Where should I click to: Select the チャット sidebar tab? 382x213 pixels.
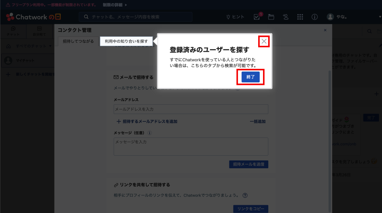[13, 31]
